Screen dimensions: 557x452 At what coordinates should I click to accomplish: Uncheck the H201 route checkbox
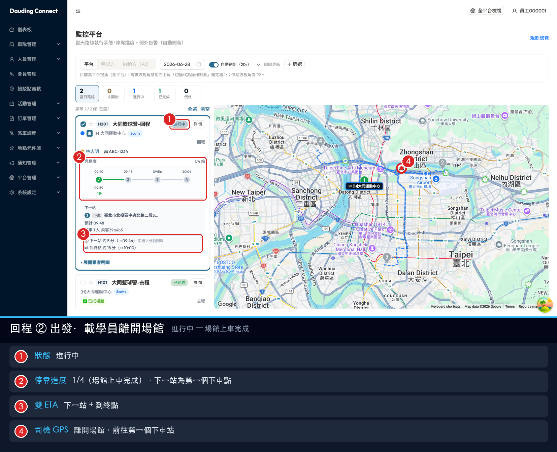point(83,124)
